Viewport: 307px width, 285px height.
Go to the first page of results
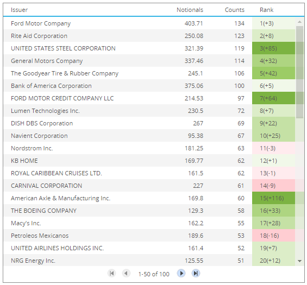click(111, 273)
